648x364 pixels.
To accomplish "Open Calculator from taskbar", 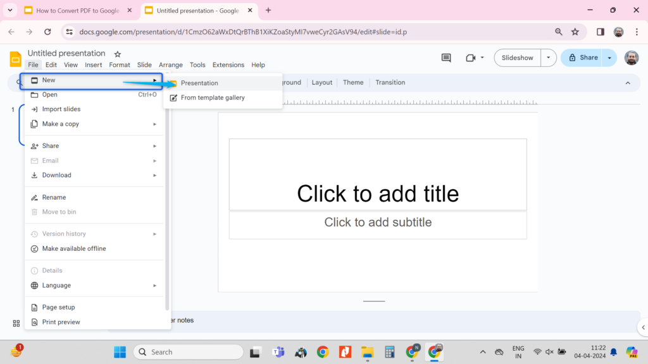I will click(389, 352).
